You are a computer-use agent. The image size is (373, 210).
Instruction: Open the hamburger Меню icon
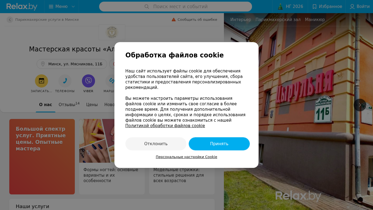[x=51, y=7]
